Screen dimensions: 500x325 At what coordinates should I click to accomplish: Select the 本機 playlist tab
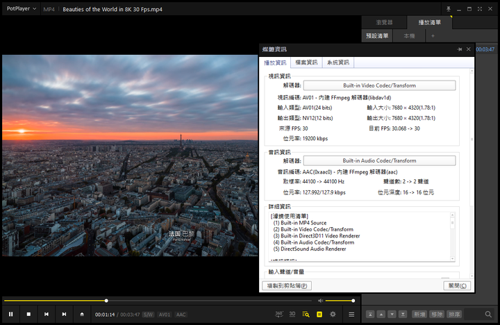(409, 35)
